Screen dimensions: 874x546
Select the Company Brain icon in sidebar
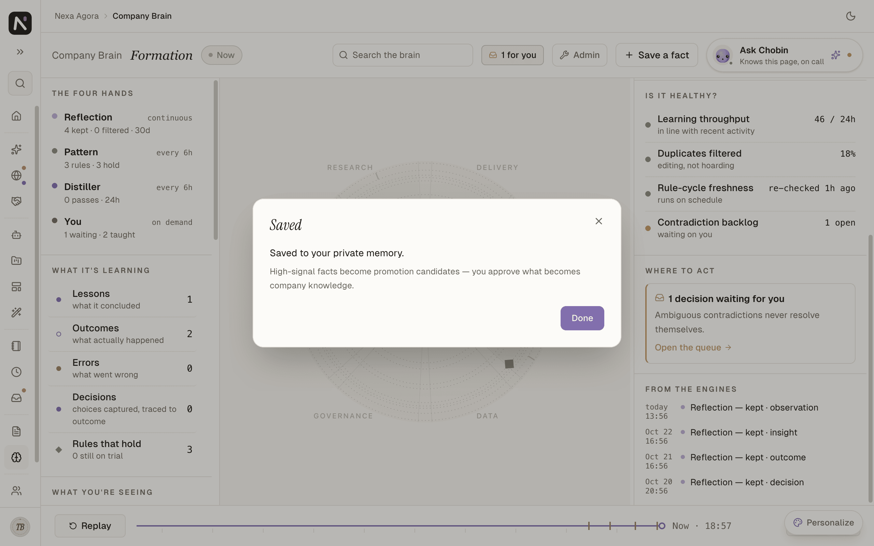coord(16,458)
